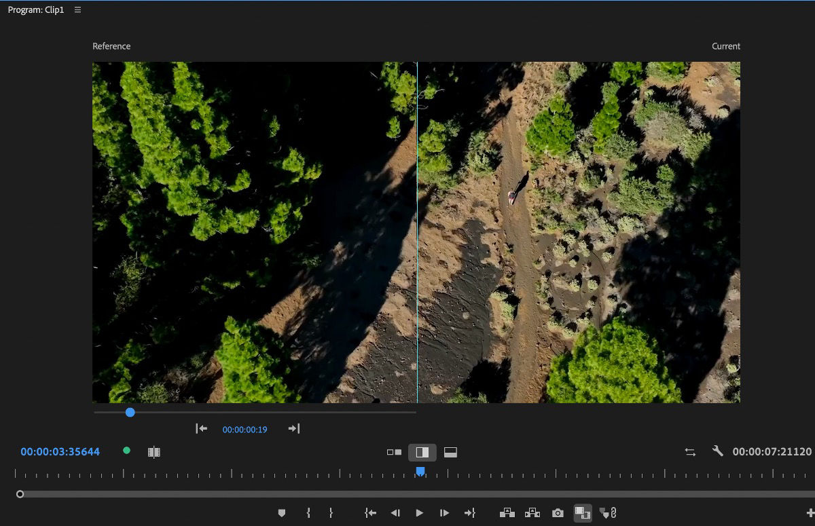Add a marker at the playhead
Screen dimensions: 815x526
(x=282, y=513)
